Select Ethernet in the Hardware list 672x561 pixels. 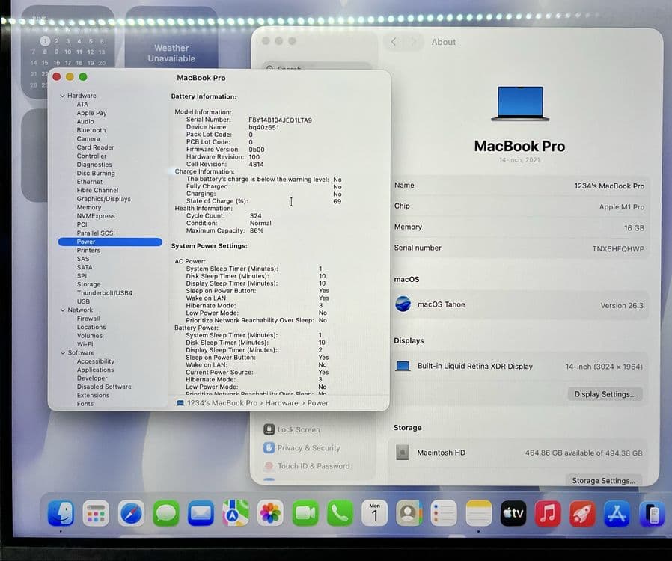(89, 182)
